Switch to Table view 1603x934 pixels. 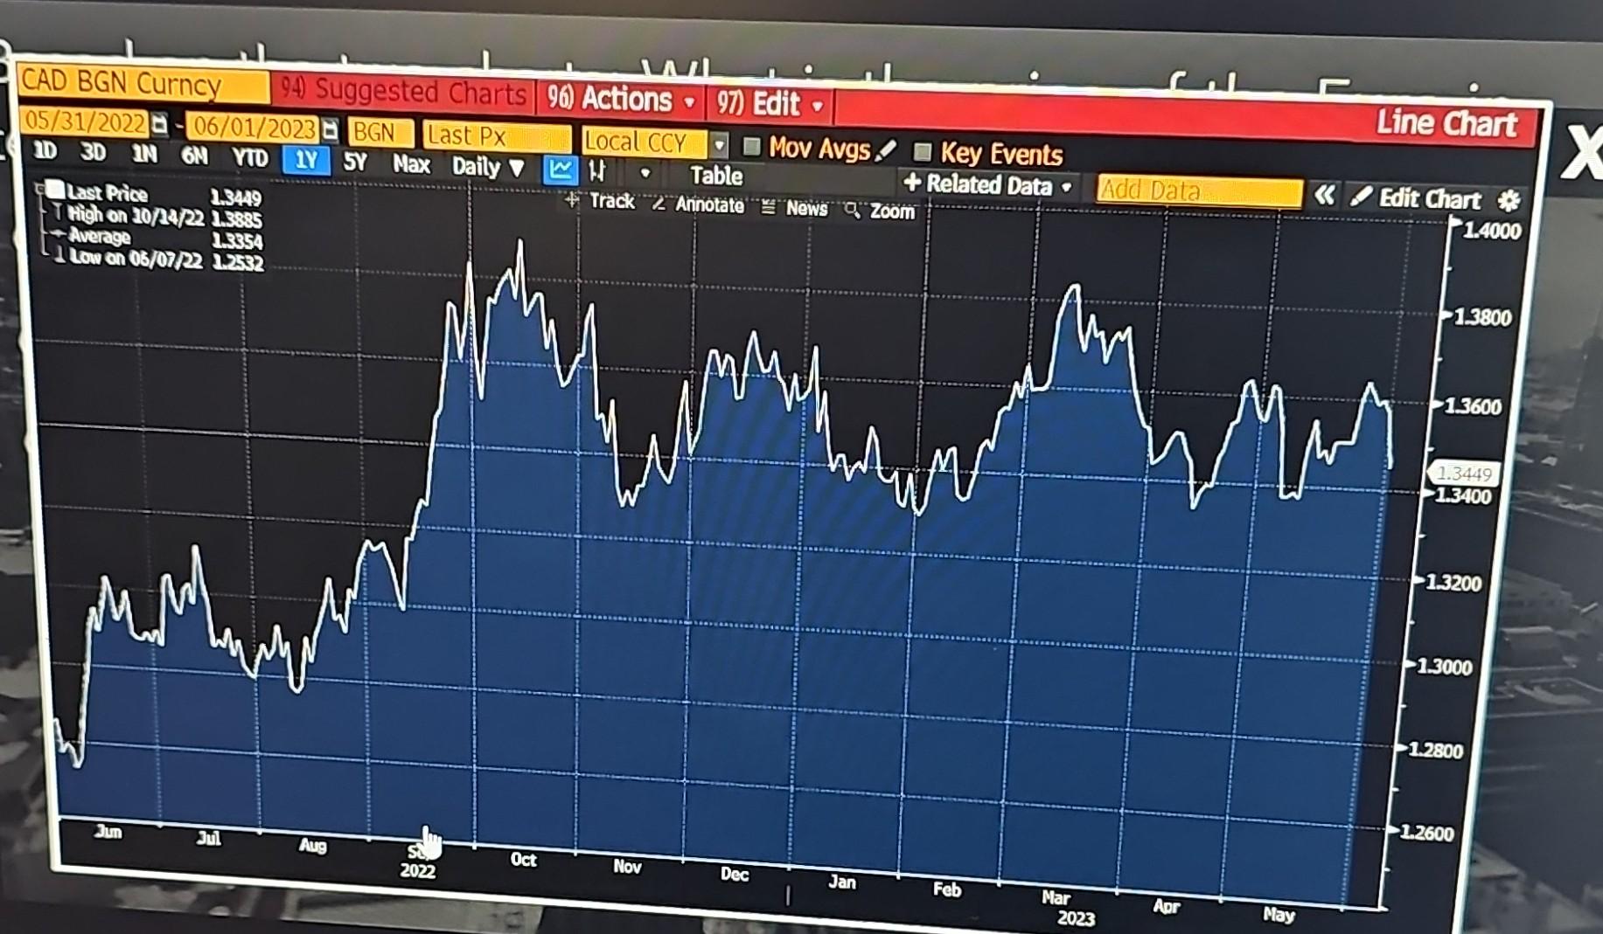tap(716, 176)
